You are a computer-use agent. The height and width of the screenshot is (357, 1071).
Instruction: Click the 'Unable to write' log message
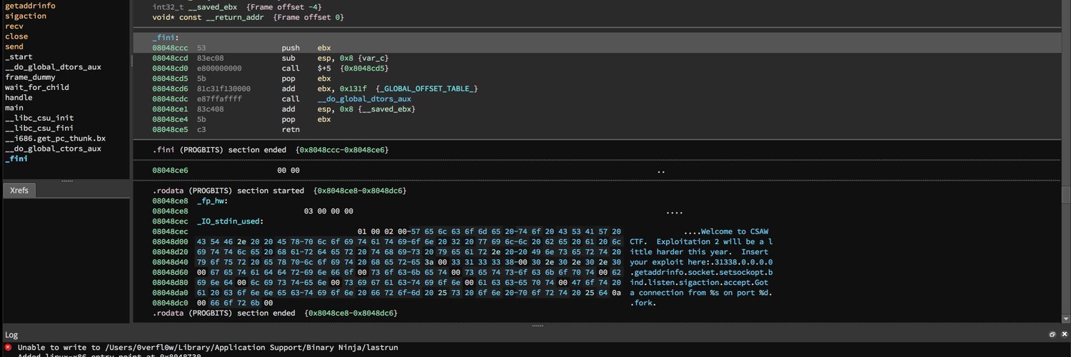point(208,348)
